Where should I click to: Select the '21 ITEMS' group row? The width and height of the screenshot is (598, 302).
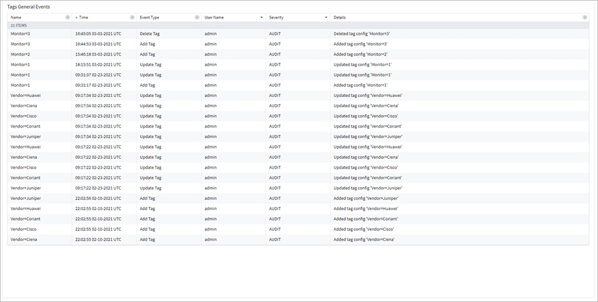coord(298,25)
